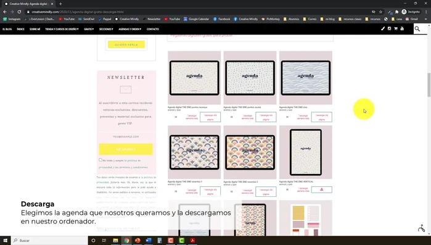Open Gmail bookmark
Screen dimensions: 431x245
coord(412,19)
